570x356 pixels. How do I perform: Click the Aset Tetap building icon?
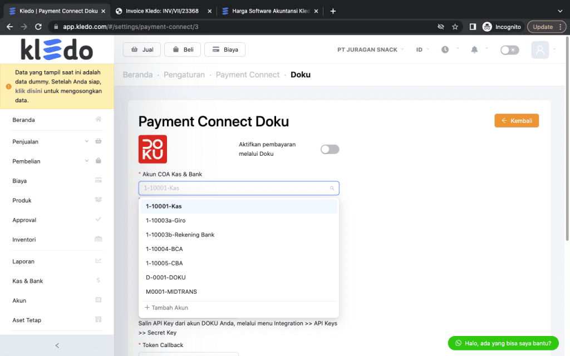pyautogui.click(x=98, y=320)
